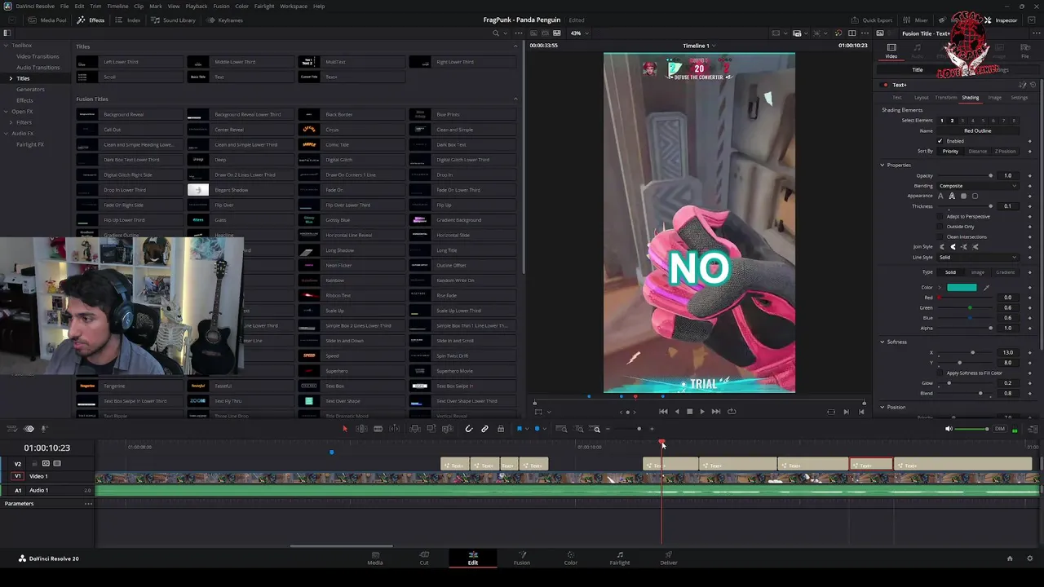This screenshot has width=1044, height=587.
Task: Switch to the Fusion page
Action: [522, 558]
